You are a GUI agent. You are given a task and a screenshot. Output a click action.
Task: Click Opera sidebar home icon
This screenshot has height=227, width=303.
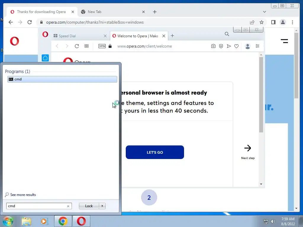pos(45,58)
